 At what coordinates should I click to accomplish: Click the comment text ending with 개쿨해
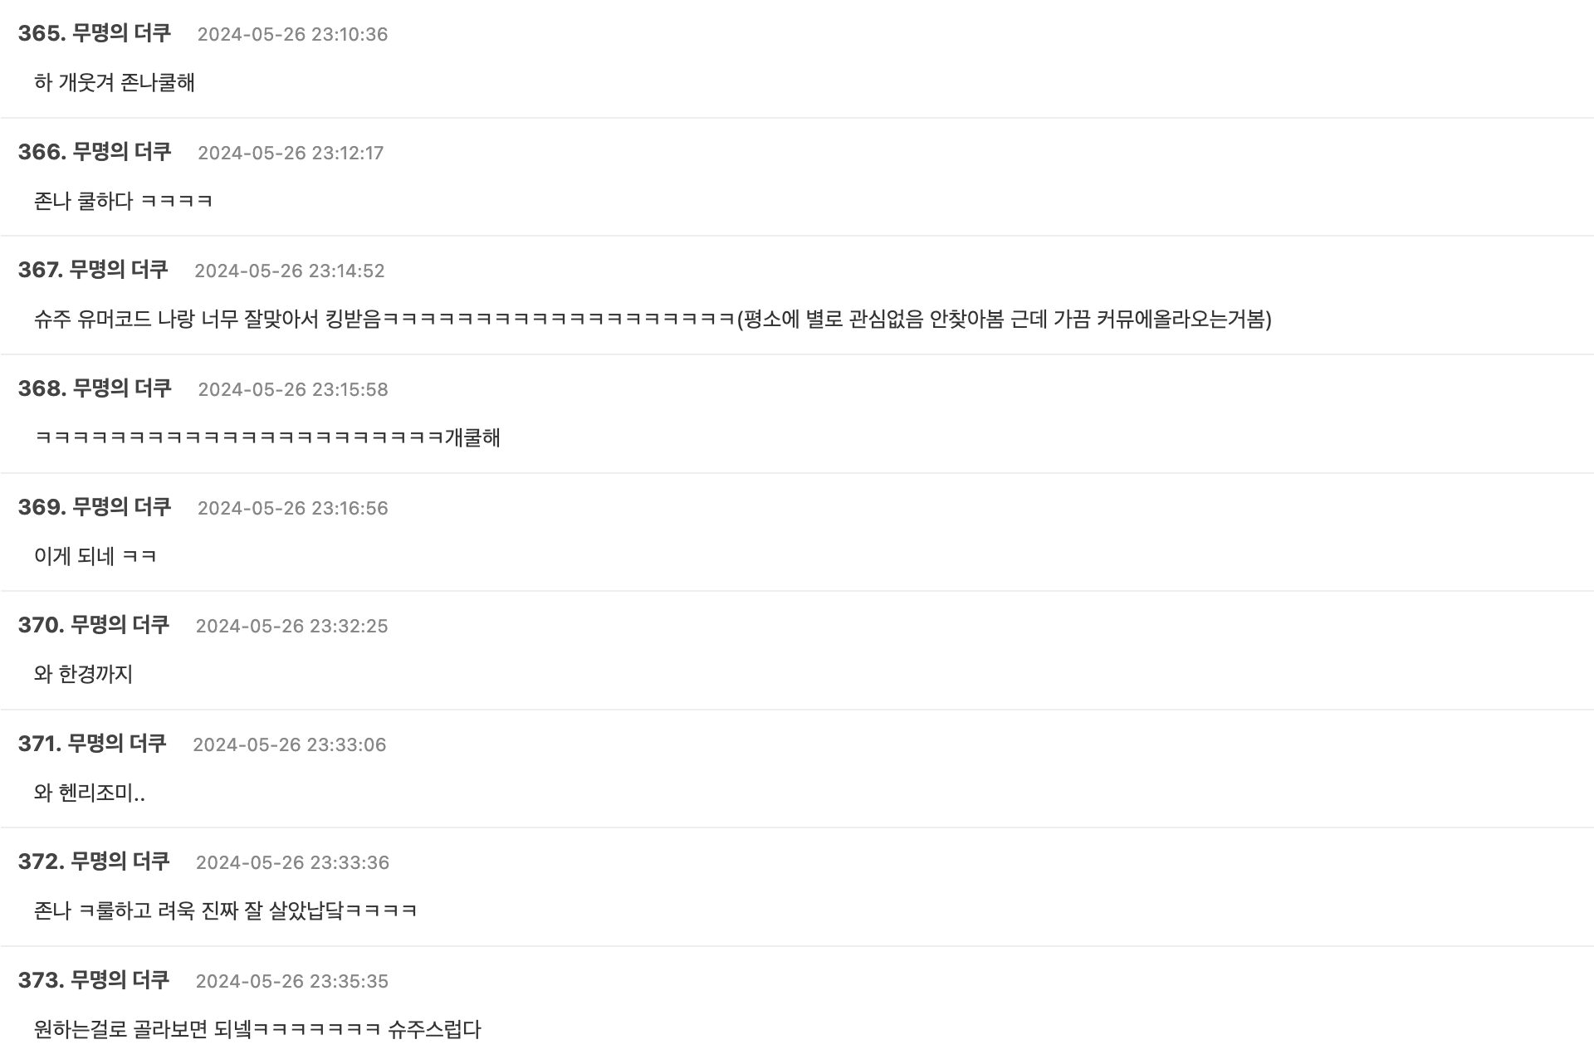click(x=267, y=437)
